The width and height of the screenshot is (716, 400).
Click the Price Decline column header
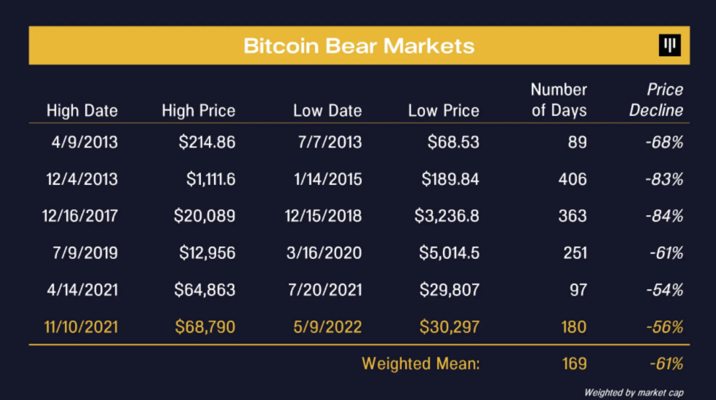coord(656,100)
